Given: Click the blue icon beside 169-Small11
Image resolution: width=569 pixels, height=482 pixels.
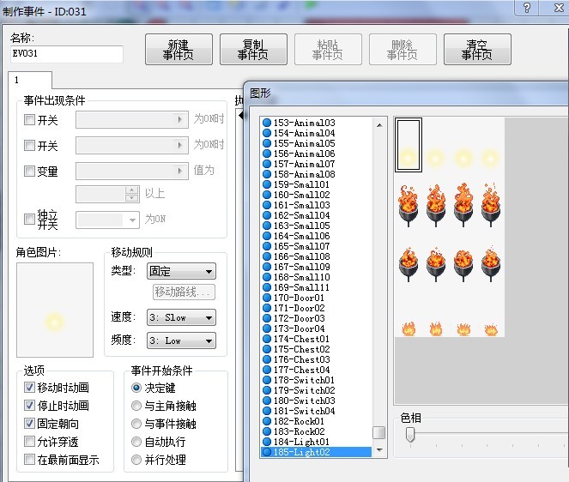Looking at the screenshot, I should 267,287.
